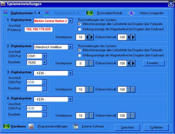This screenshot has height=134, width=175.
Task: Expand the COM1 port dropdown
Action: tap(44, 56)
